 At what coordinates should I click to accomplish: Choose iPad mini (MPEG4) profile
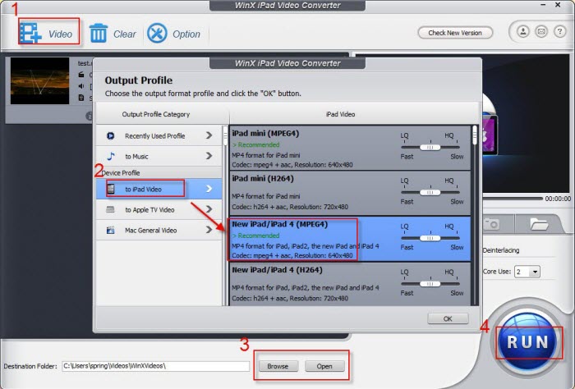point(350,148)
